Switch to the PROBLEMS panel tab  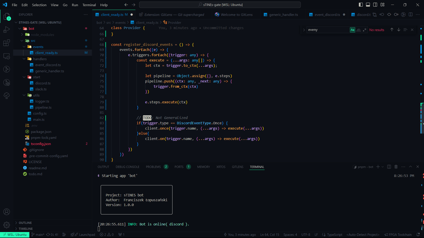coord(153,167)
